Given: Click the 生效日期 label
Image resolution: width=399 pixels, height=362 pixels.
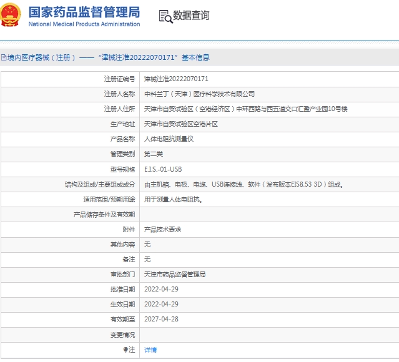Looking at the screenshot, I should coord(122,304).
